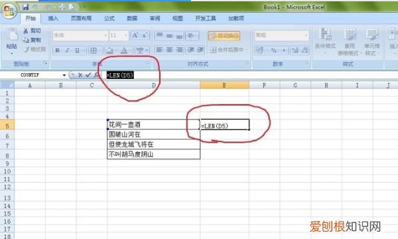Switch to the 插入 tab
Viewport: 398px width, 239px height.
tap(53, 19)
